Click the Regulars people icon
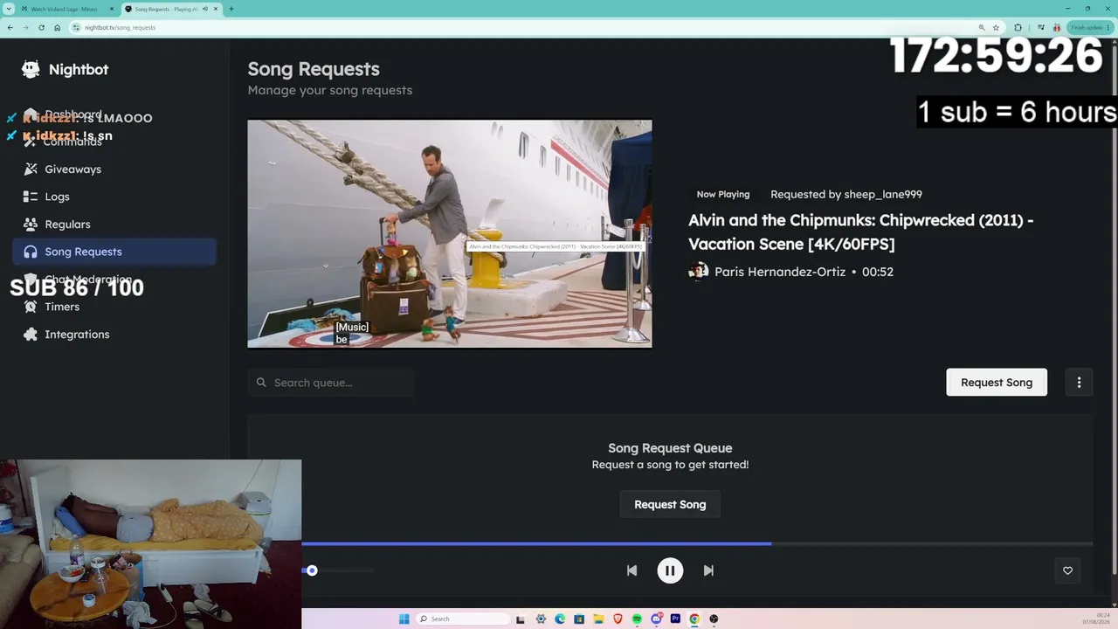 coord(31,225)
